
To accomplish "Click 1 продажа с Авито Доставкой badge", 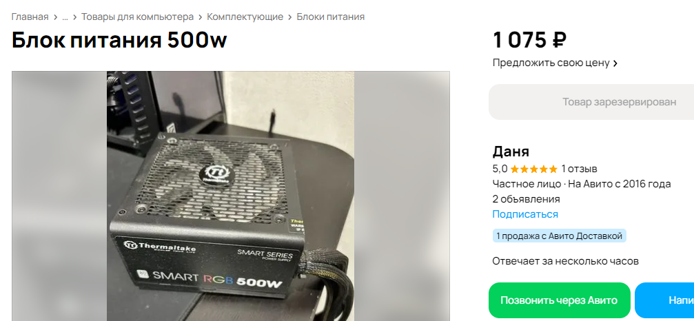I will [x=560, y=236].
